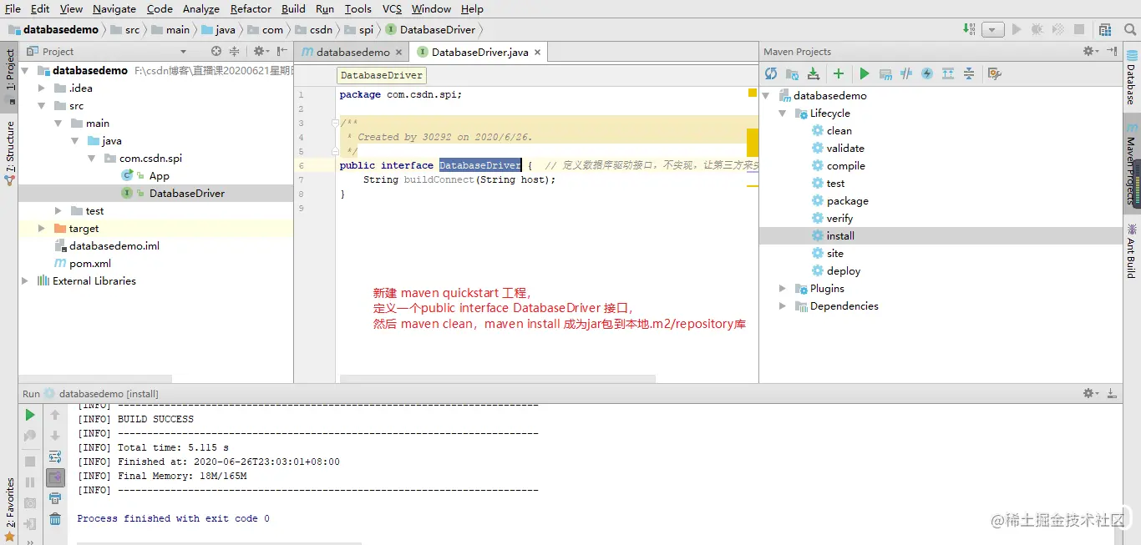Click Generate Sources and Update Folders icon
The width and height of the screenshot is (1141, 545).
(792, 73)
